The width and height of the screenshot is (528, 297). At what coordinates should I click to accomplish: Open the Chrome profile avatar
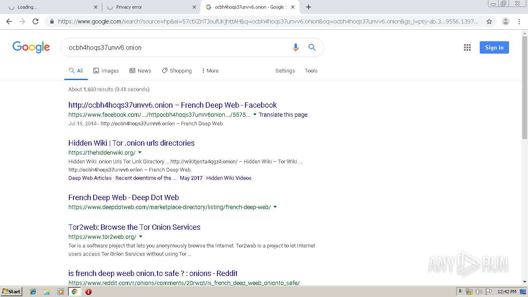click(505, 21)
